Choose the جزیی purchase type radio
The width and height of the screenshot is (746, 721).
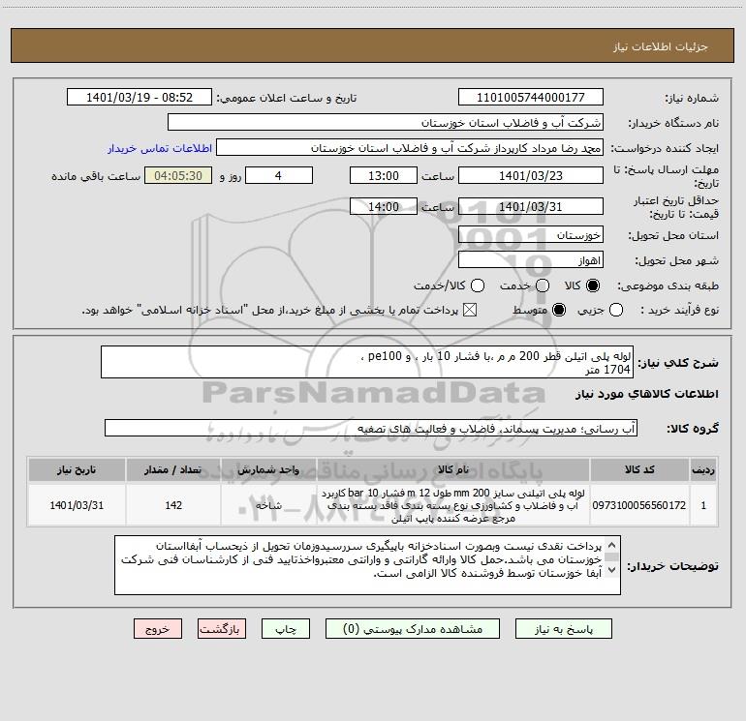pos(615,311)
